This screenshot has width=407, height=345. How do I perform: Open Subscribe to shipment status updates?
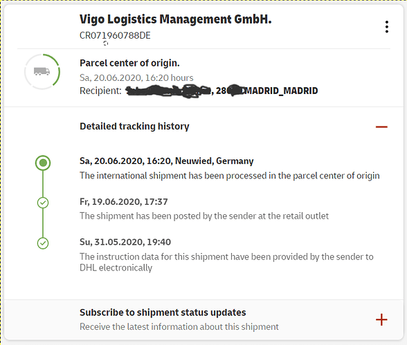pos(163,313)
